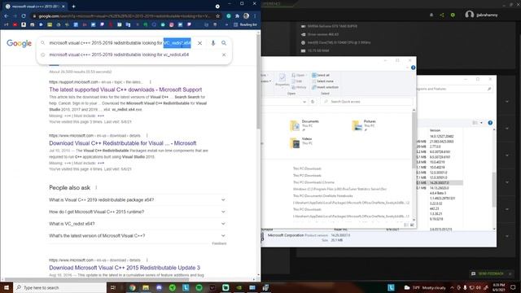Go back in the Chrome browser
Screen dimensions: 521x293
7,16
